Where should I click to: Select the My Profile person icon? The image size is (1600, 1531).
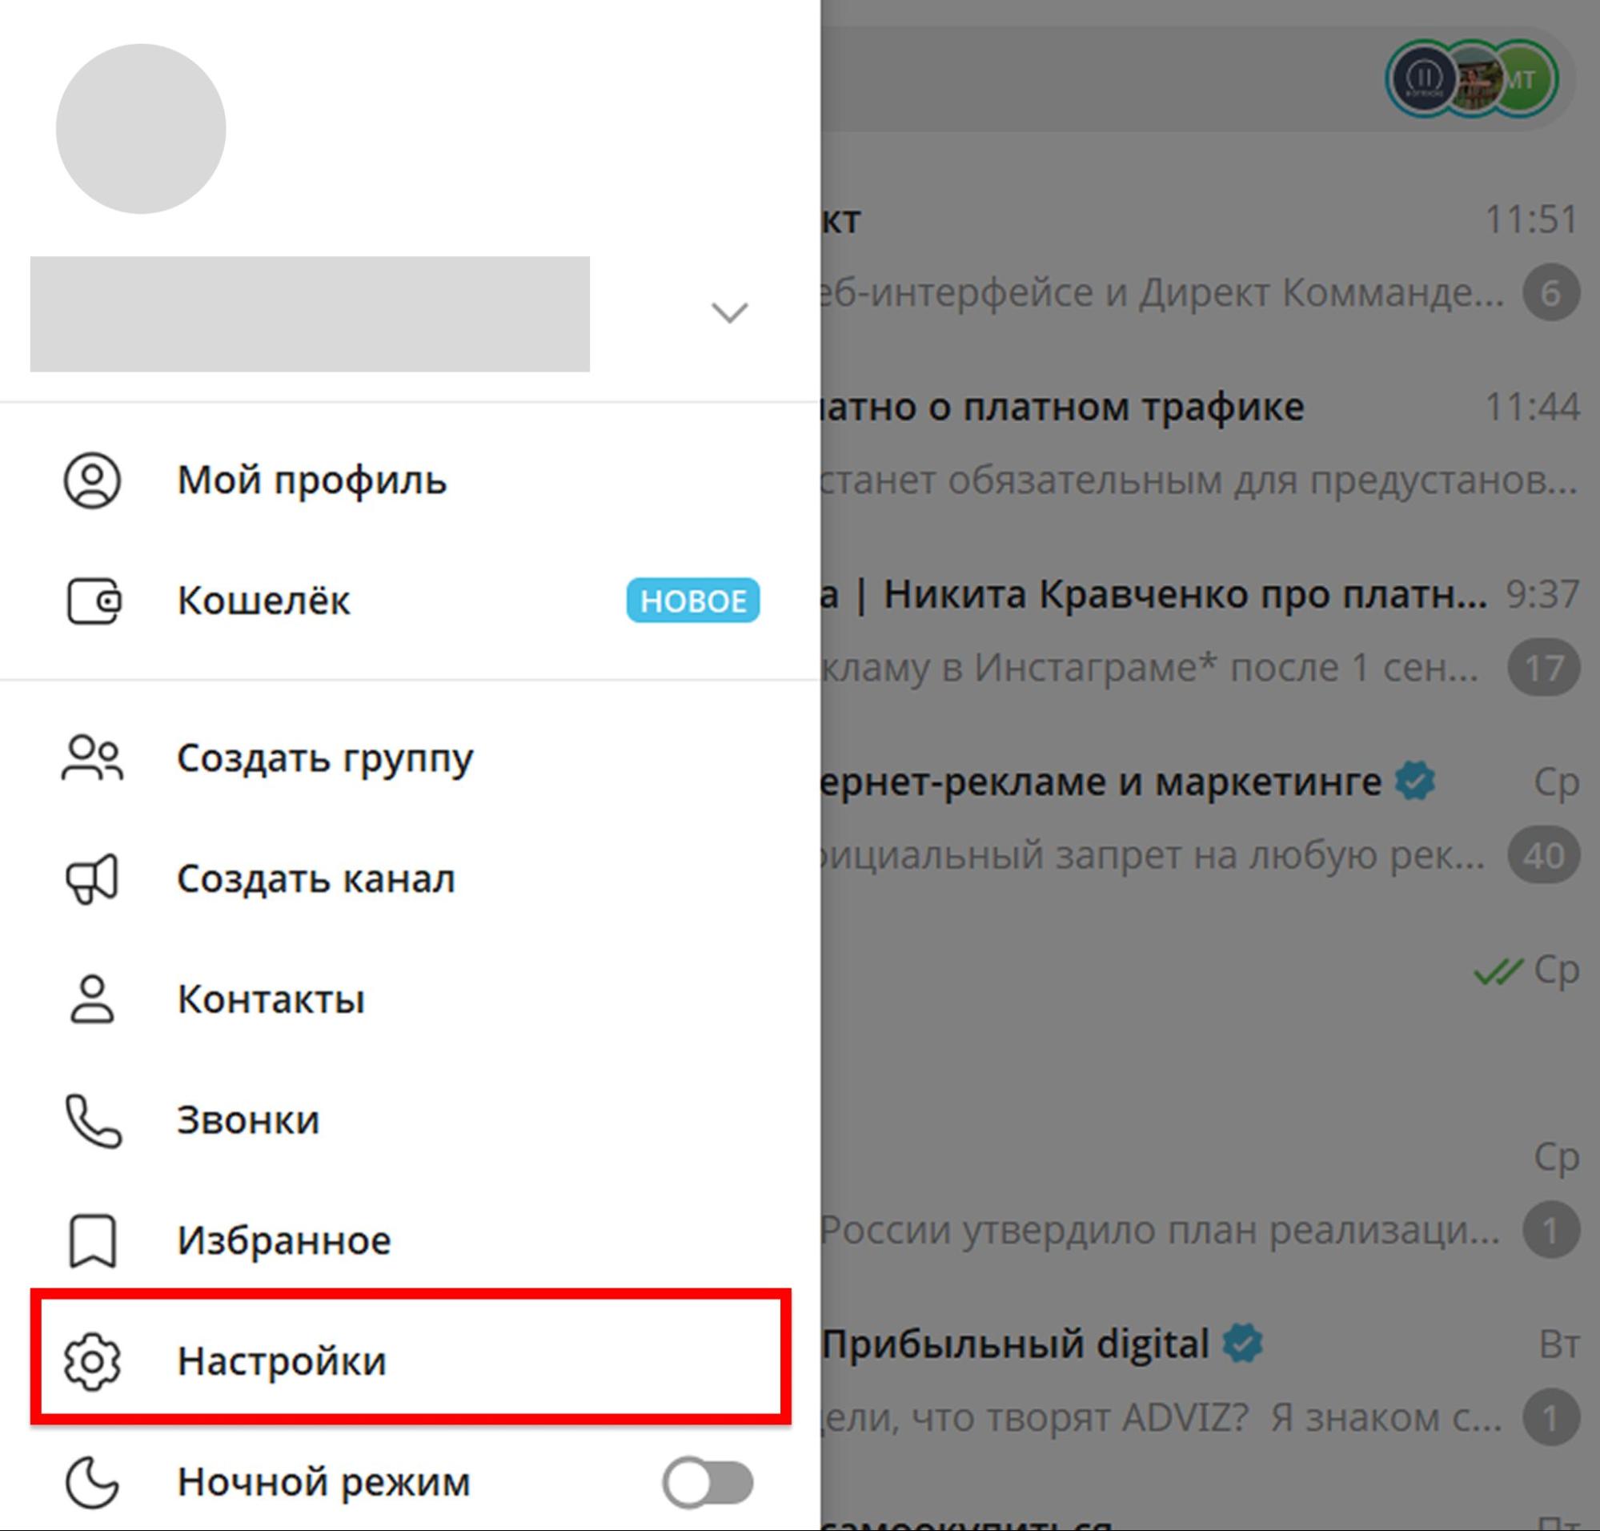tap(92, 480)
